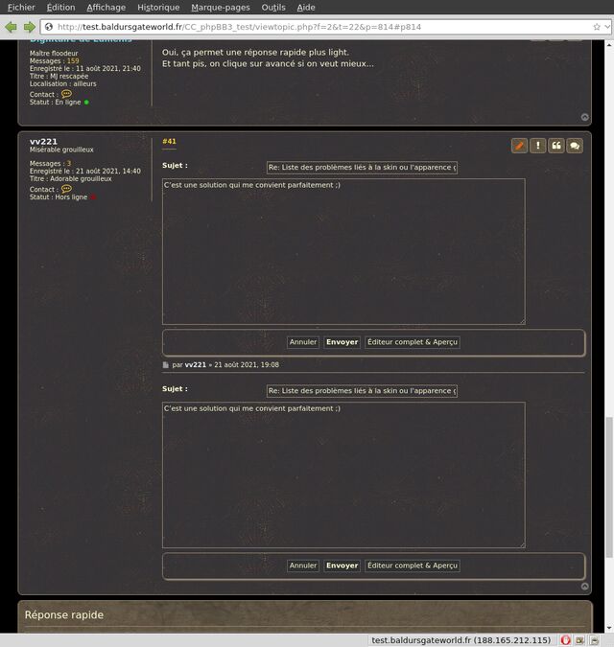Click the red ad-blocker icon in status bar
The height and width of the screenshot is (647, 614).
[566, 639]
